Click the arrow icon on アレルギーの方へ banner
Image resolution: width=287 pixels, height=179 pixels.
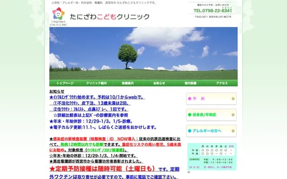(233, 131)
